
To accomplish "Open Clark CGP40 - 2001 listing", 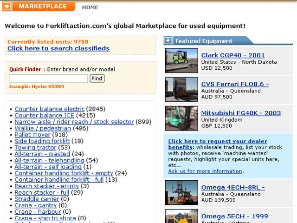I will 233,55.
